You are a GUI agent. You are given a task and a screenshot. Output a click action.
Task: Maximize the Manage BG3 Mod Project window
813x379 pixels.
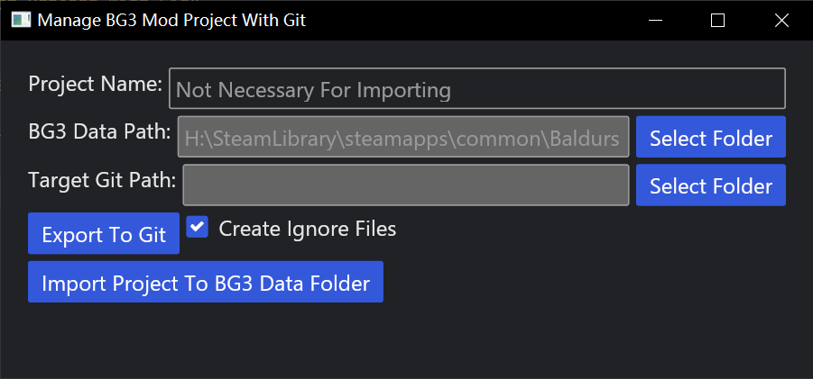[718, 20]
